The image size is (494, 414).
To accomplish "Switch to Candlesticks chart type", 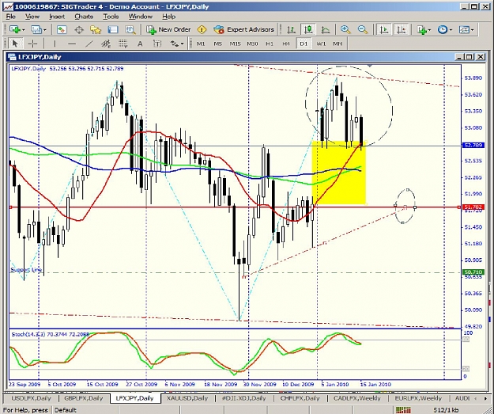I will click(x=308, y=29).
